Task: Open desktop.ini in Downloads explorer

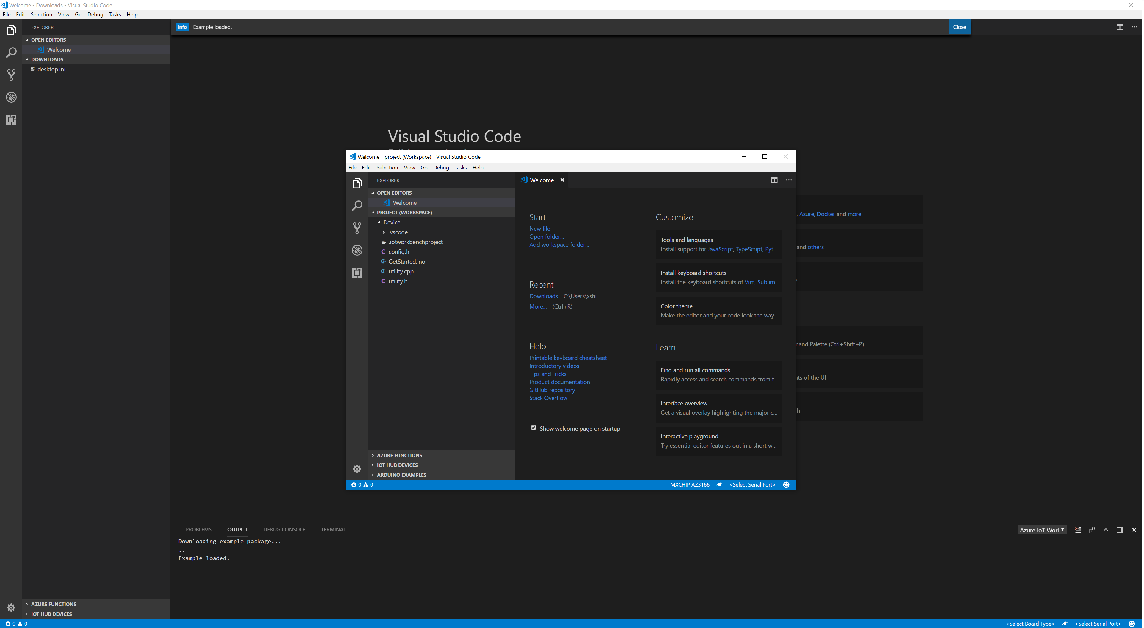Action: [51, 69]
